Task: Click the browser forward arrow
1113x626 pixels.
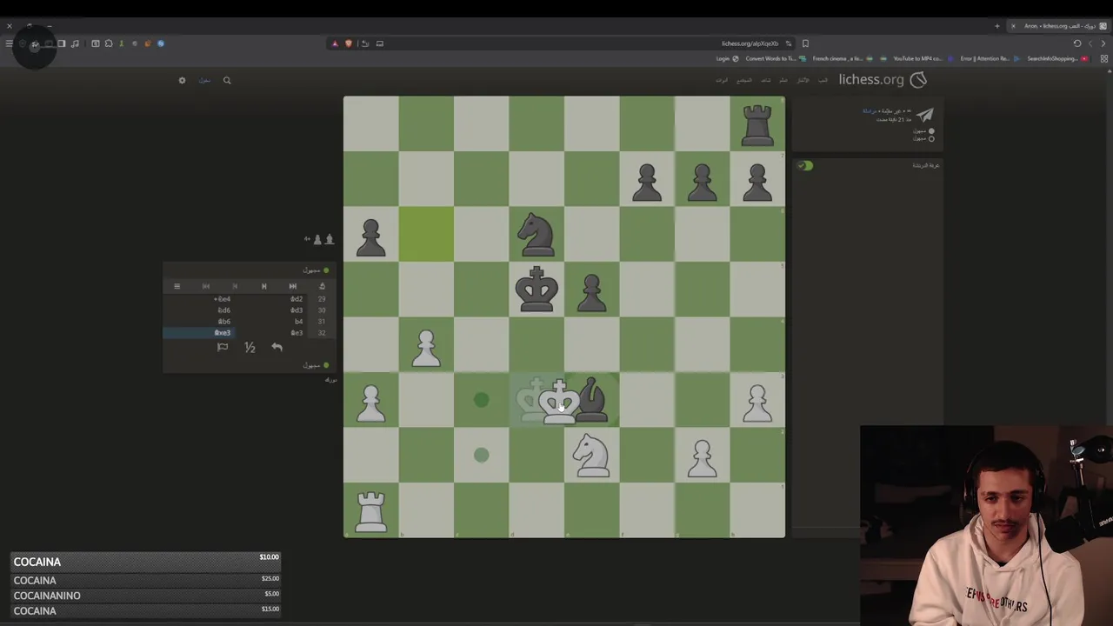Action: click(1091, 43)
